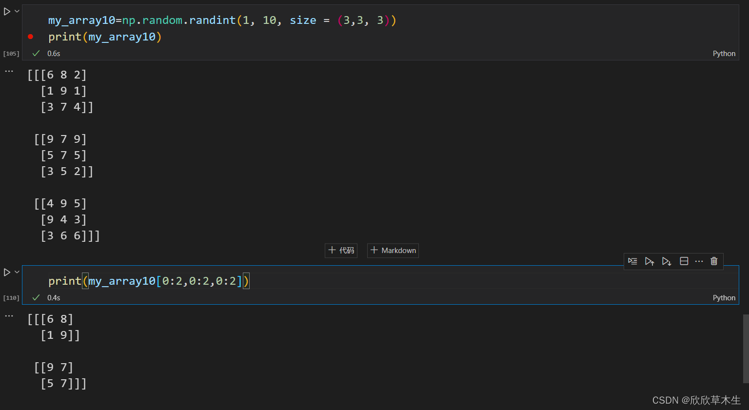This screenshot has width=749, height=410.
Task: Click output row [3 6 6]]]
Action: (70, 235)
